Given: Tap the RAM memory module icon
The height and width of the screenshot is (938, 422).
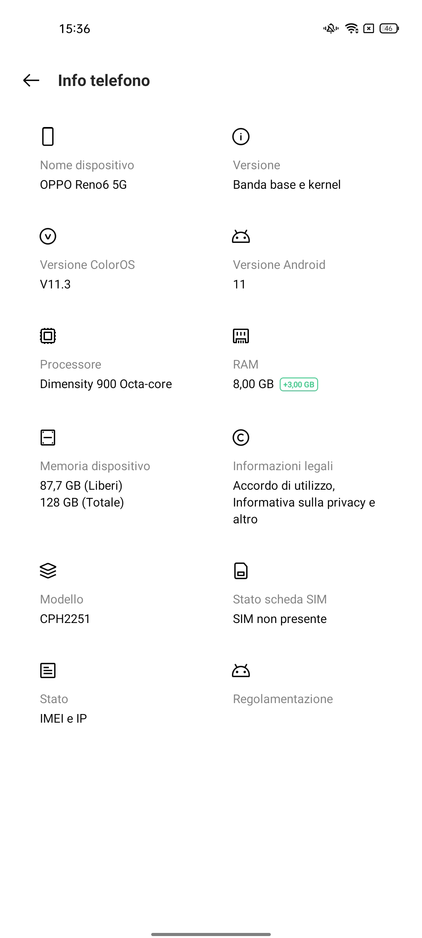Looking at the screenshot, I should tap(241, 336).
